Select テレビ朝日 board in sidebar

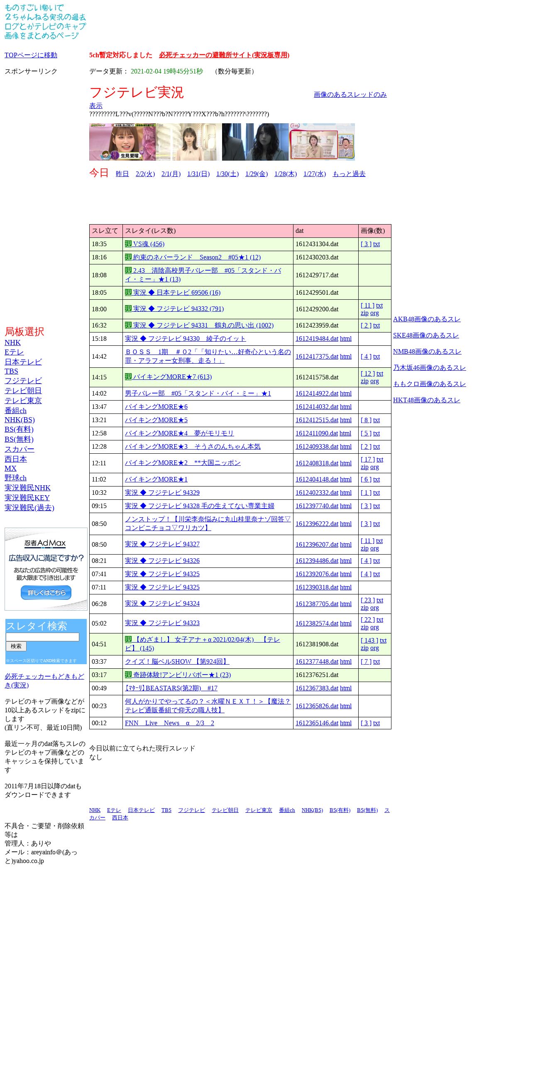point(23,391)
